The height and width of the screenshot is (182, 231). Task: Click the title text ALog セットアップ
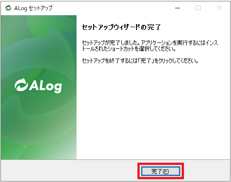tap(33, 8)
